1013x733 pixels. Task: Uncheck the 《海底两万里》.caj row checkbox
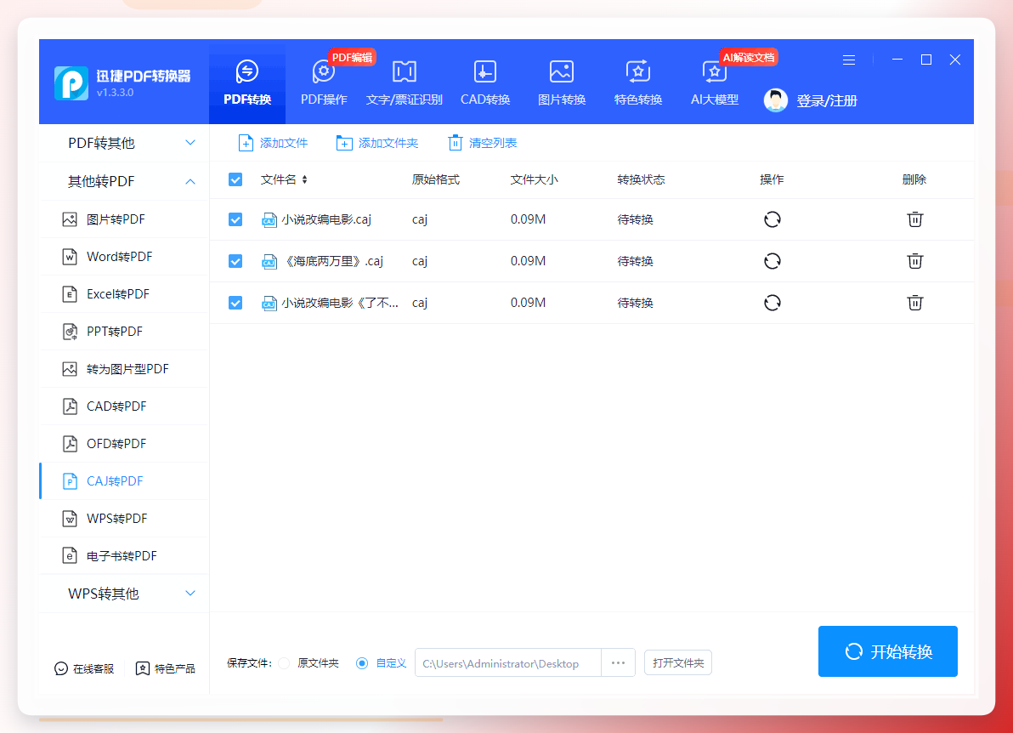click(x=235, y=261)
